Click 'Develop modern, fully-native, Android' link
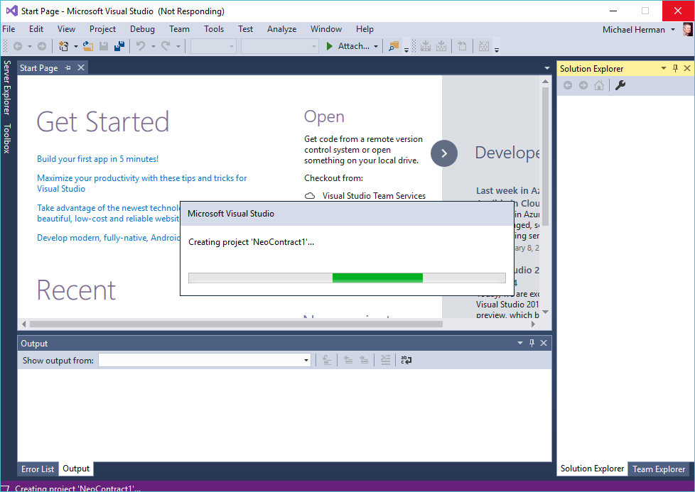Image resolution: width=695 pixels, height=492 pixels. (x=109, y=238)
